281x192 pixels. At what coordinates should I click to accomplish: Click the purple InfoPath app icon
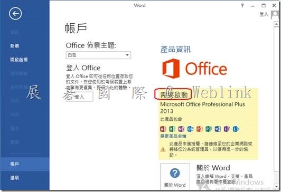227,129
